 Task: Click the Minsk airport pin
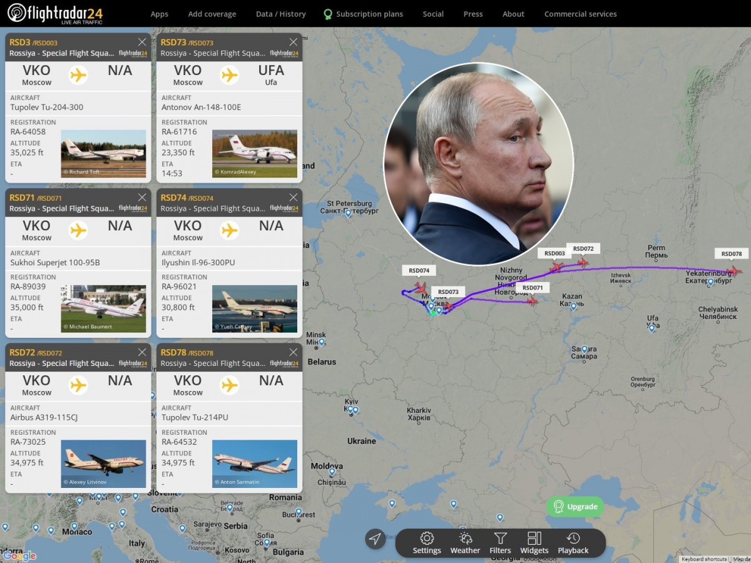click(x=322, y=343)
